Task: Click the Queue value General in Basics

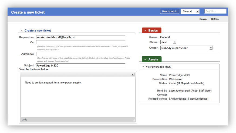Action: [x=165, y=37]
